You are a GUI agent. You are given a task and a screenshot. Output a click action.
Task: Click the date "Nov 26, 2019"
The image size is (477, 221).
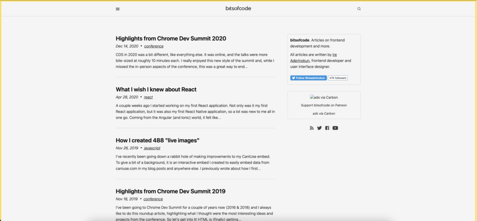pyautogui.click(x=127, y=148)
